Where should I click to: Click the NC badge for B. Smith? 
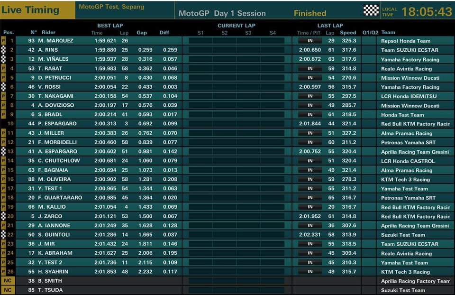point(8,281)
